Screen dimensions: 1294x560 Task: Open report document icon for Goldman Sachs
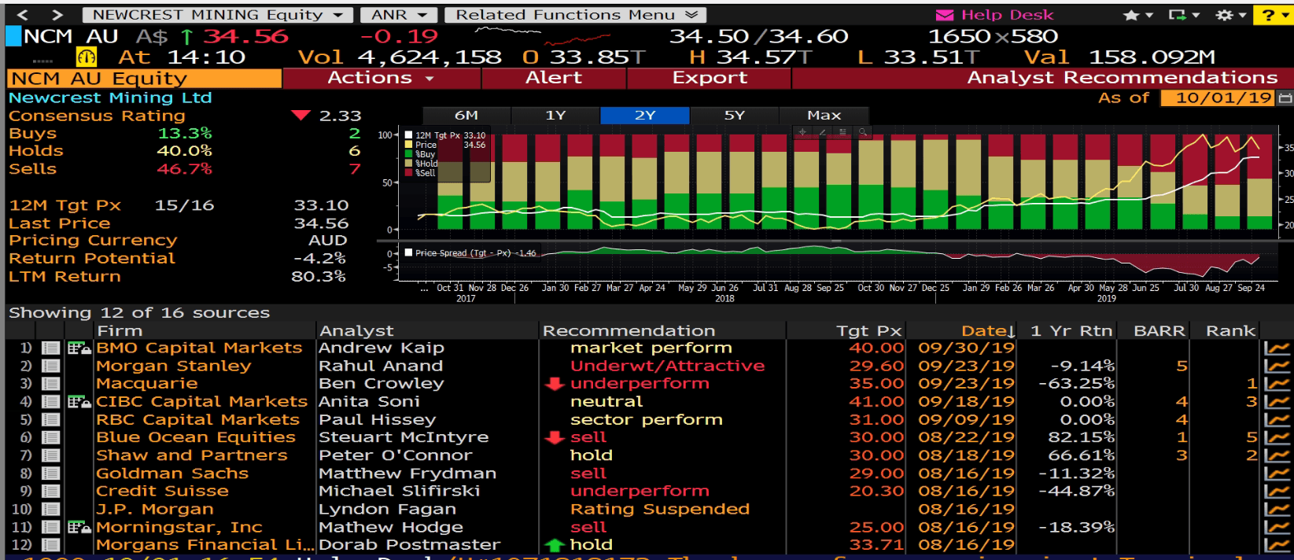[x=51, y=473]
